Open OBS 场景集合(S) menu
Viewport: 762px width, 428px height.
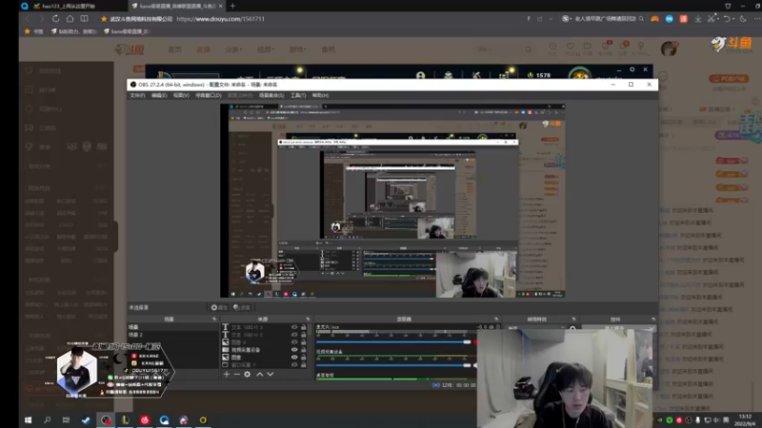271,96
